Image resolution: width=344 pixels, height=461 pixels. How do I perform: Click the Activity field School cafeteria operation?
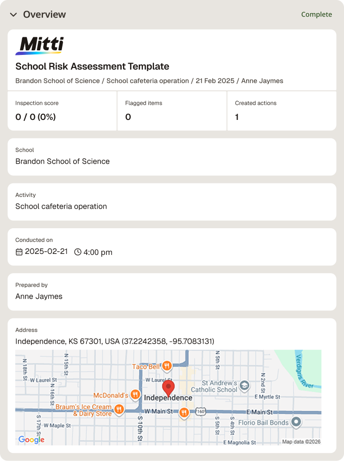[x=172, y=202]
